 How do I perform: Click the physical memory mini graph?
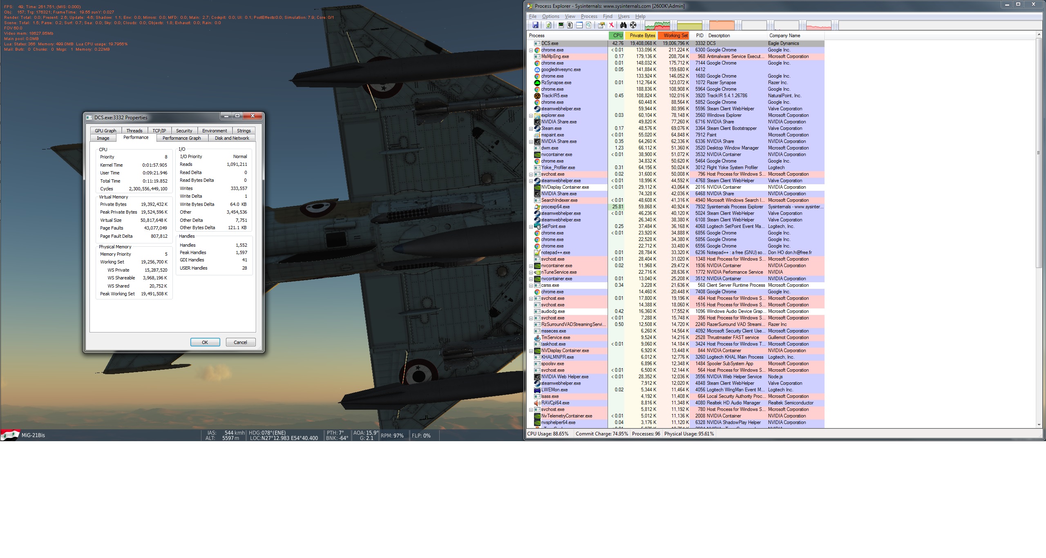tap(722, 25)
